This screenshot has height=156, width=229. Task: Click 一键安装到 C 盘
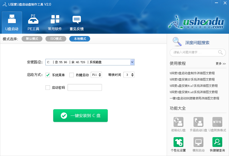pyautogui.click(x=80, y=115)
